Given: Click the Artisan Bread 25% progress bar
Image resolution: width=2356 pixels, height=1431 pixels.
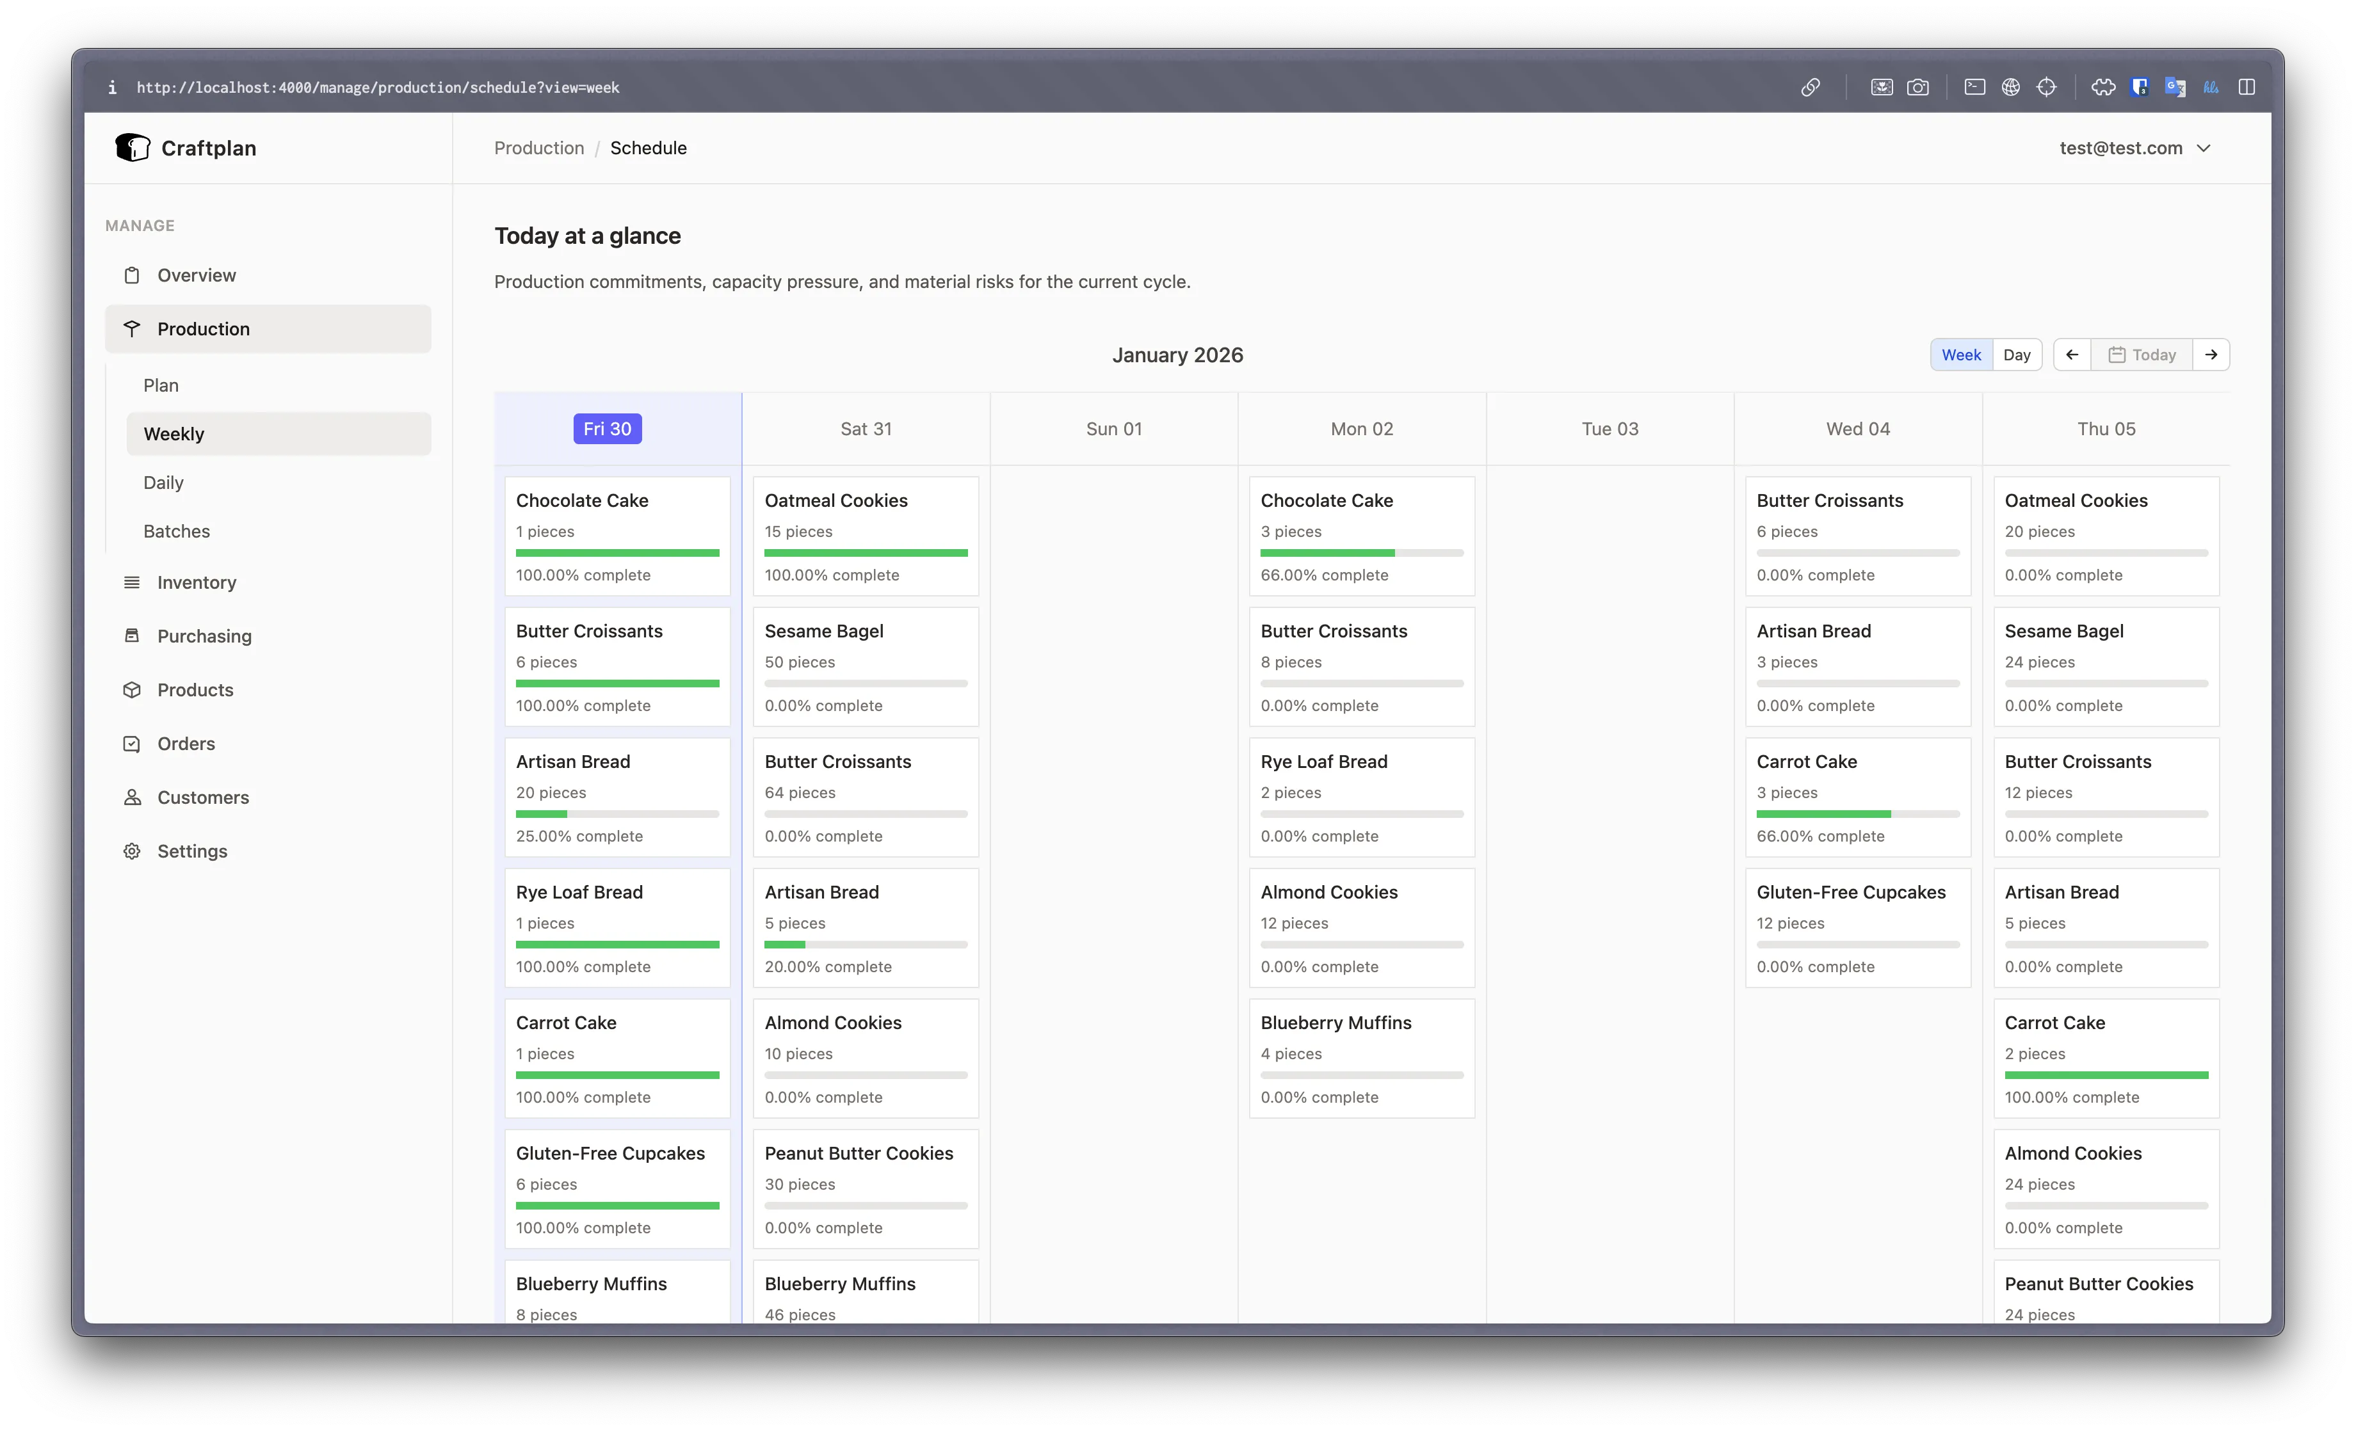Looking at the screenshot, I should [x=617, y=813].
